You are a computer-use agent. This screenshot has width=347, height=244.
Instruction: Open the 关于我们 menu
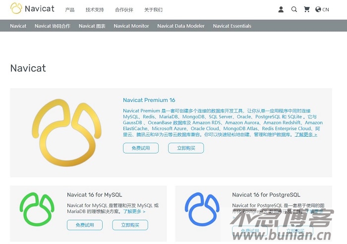pyautogui.click(x=153, y=10)
